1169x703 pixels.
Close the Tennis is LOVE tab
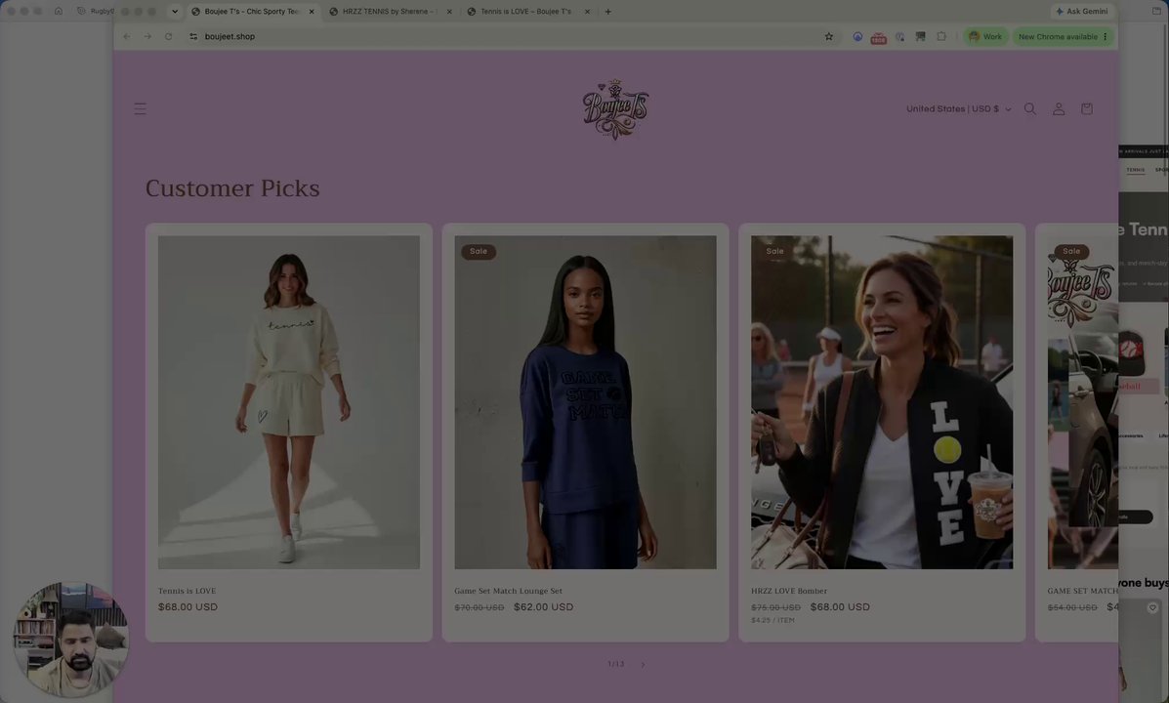pyautogui.click(x=587, y=11)
